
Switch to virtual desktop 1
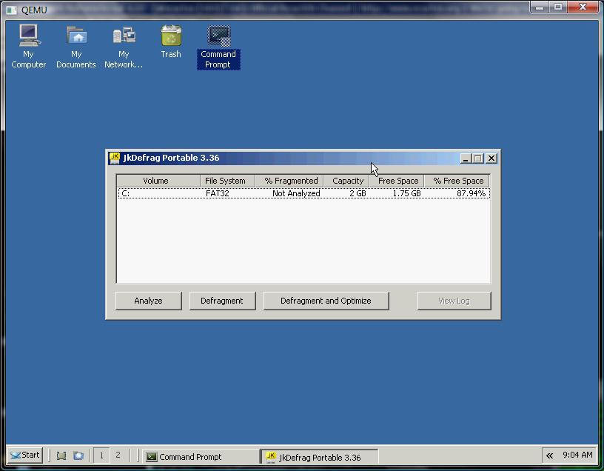pyautogui.click(x=101, y=455)
